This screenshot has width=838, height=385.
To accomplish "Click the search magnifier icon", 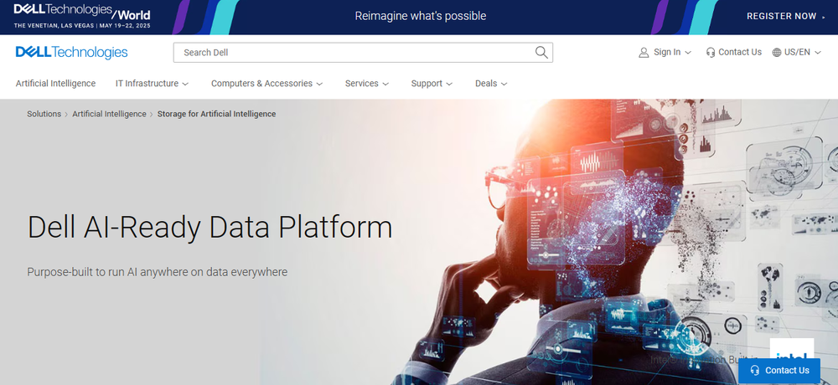I will click(541, 53).
